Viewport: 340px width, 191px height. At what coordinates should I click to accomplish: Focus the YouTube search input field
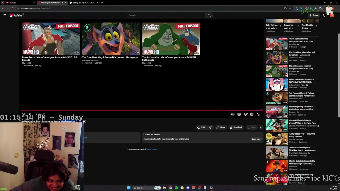[x=166, y=15]
